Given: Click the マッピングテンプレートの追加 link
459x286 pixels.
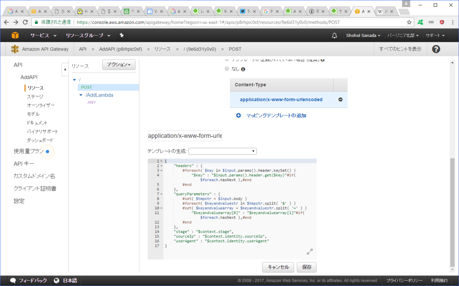Looking at the screenshot, I should click(x=276, y=115).
